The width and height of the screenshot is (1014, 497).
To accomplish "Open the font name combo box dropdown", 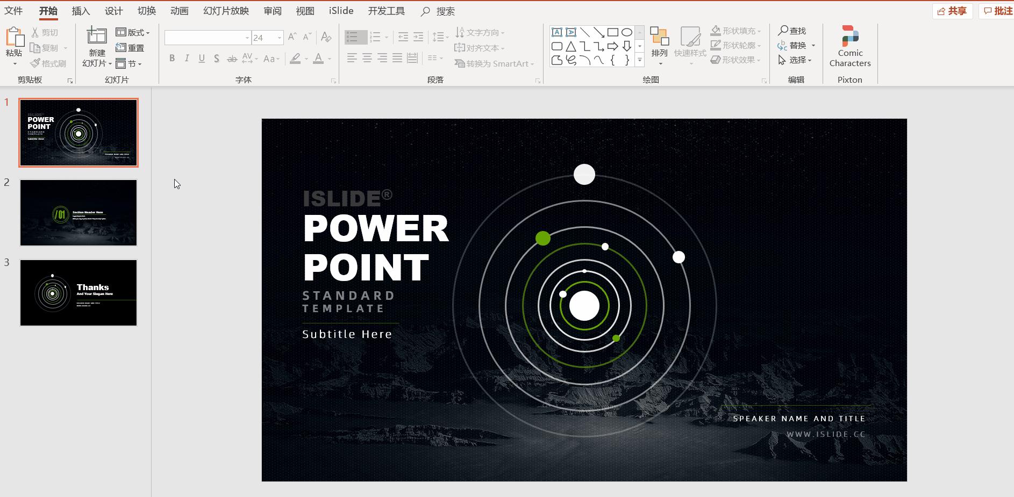I will click(247, 38).
